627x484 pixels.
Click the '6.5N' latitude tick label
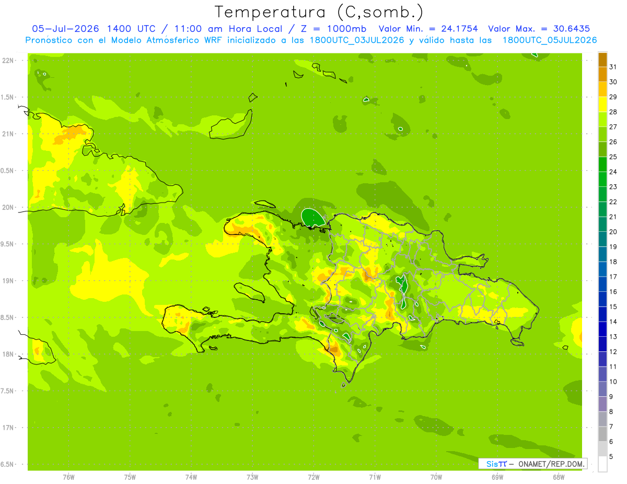[x=8, y=464]
